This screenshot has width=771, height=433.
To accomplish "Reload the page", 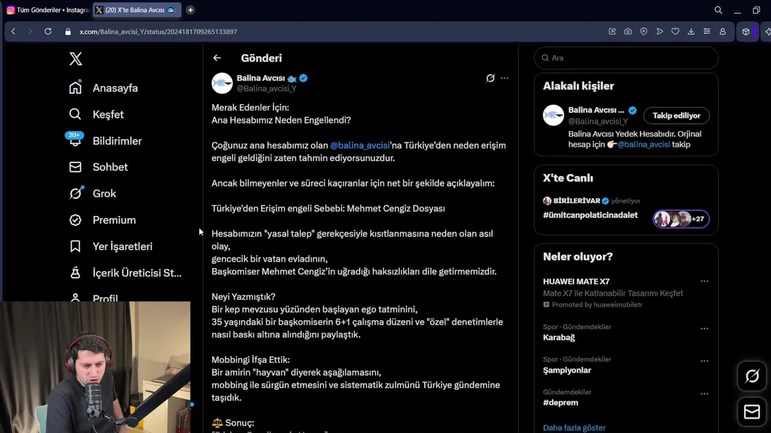I will [x=48, y=31].
